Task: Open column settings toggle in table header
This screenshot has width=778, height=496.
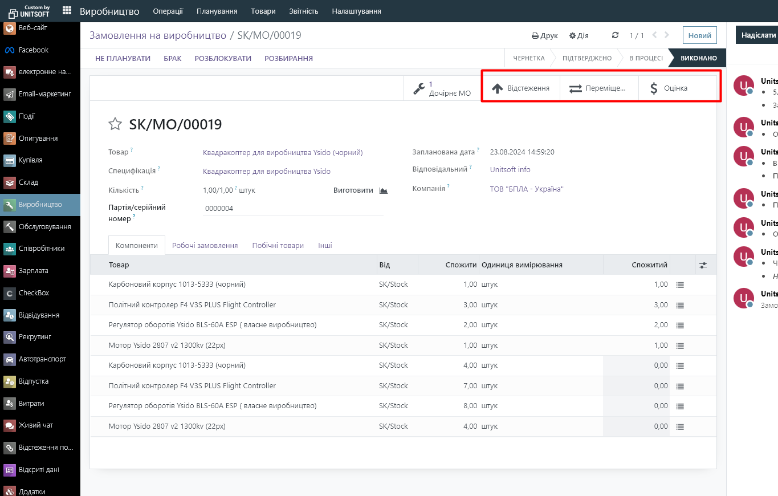Action: click(x=703, y=265)
